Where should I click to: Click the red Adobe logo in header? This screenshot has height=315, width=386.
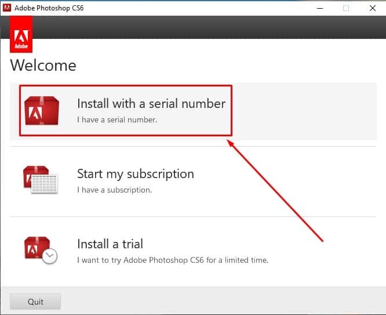[x=21, y=35]
